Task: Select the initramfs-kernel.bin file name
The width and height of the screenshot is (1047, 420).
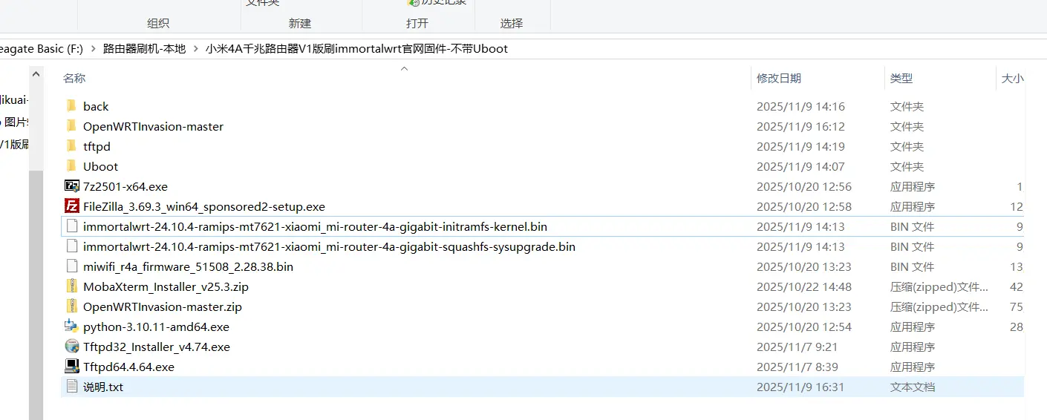Action: (315, 226)
